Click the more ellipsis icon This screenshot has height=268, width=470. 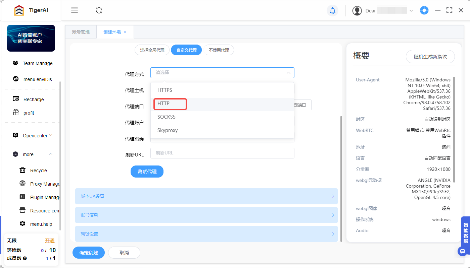tap(15, 154)
